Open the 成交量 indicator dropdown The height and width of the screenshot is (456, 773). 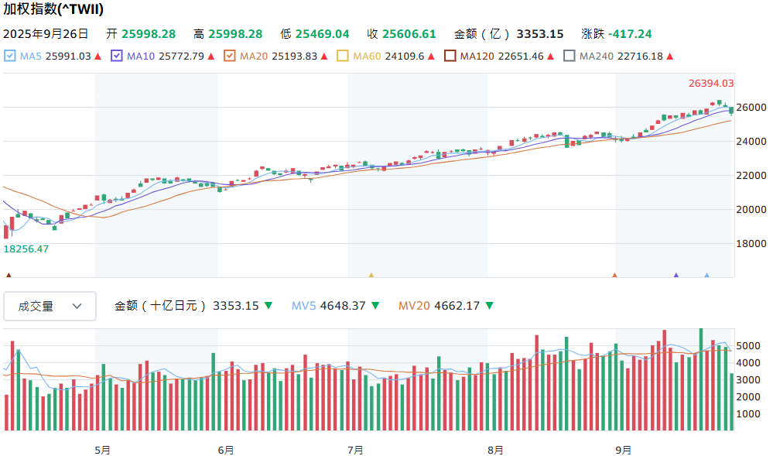(x=50, y=306)
